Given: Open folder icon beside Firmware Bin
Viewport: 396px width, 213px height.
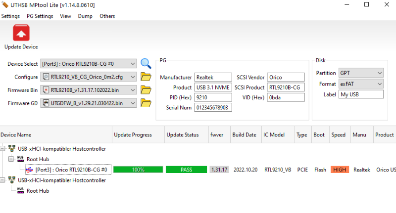Looking at the screenshot, I should click(146, 90).
